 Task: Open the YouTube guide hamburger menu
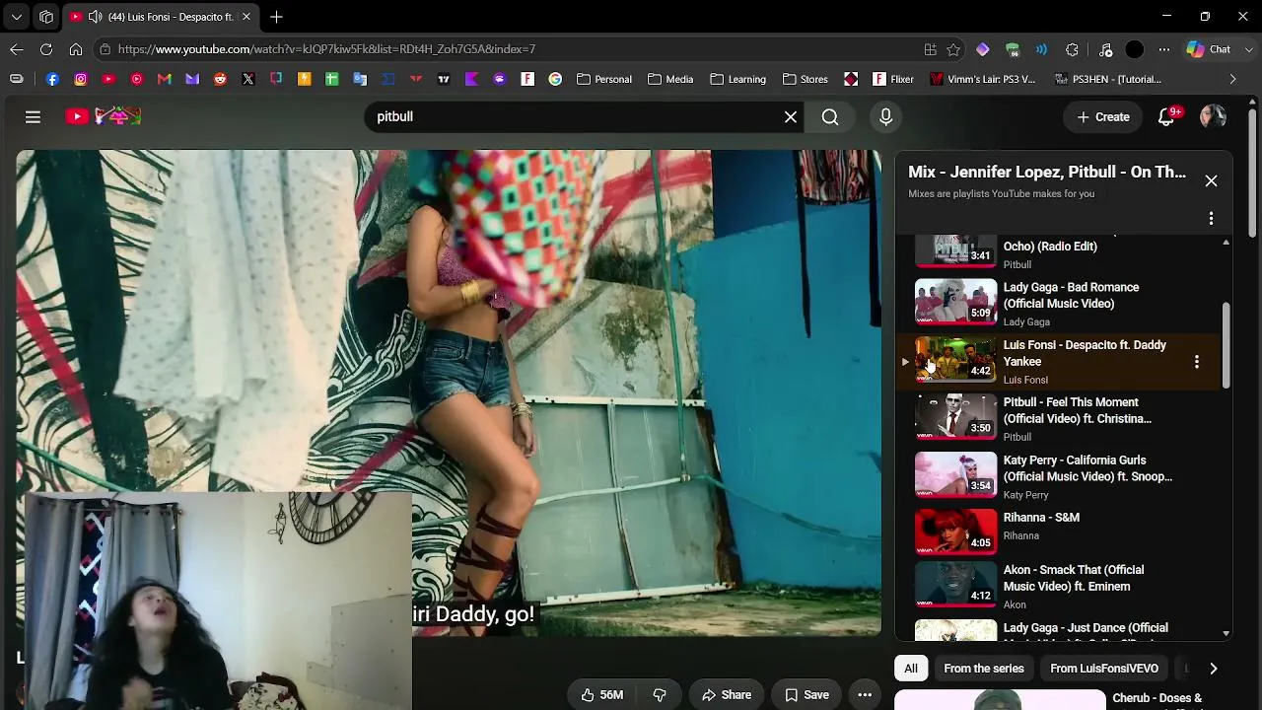(33, 116)
